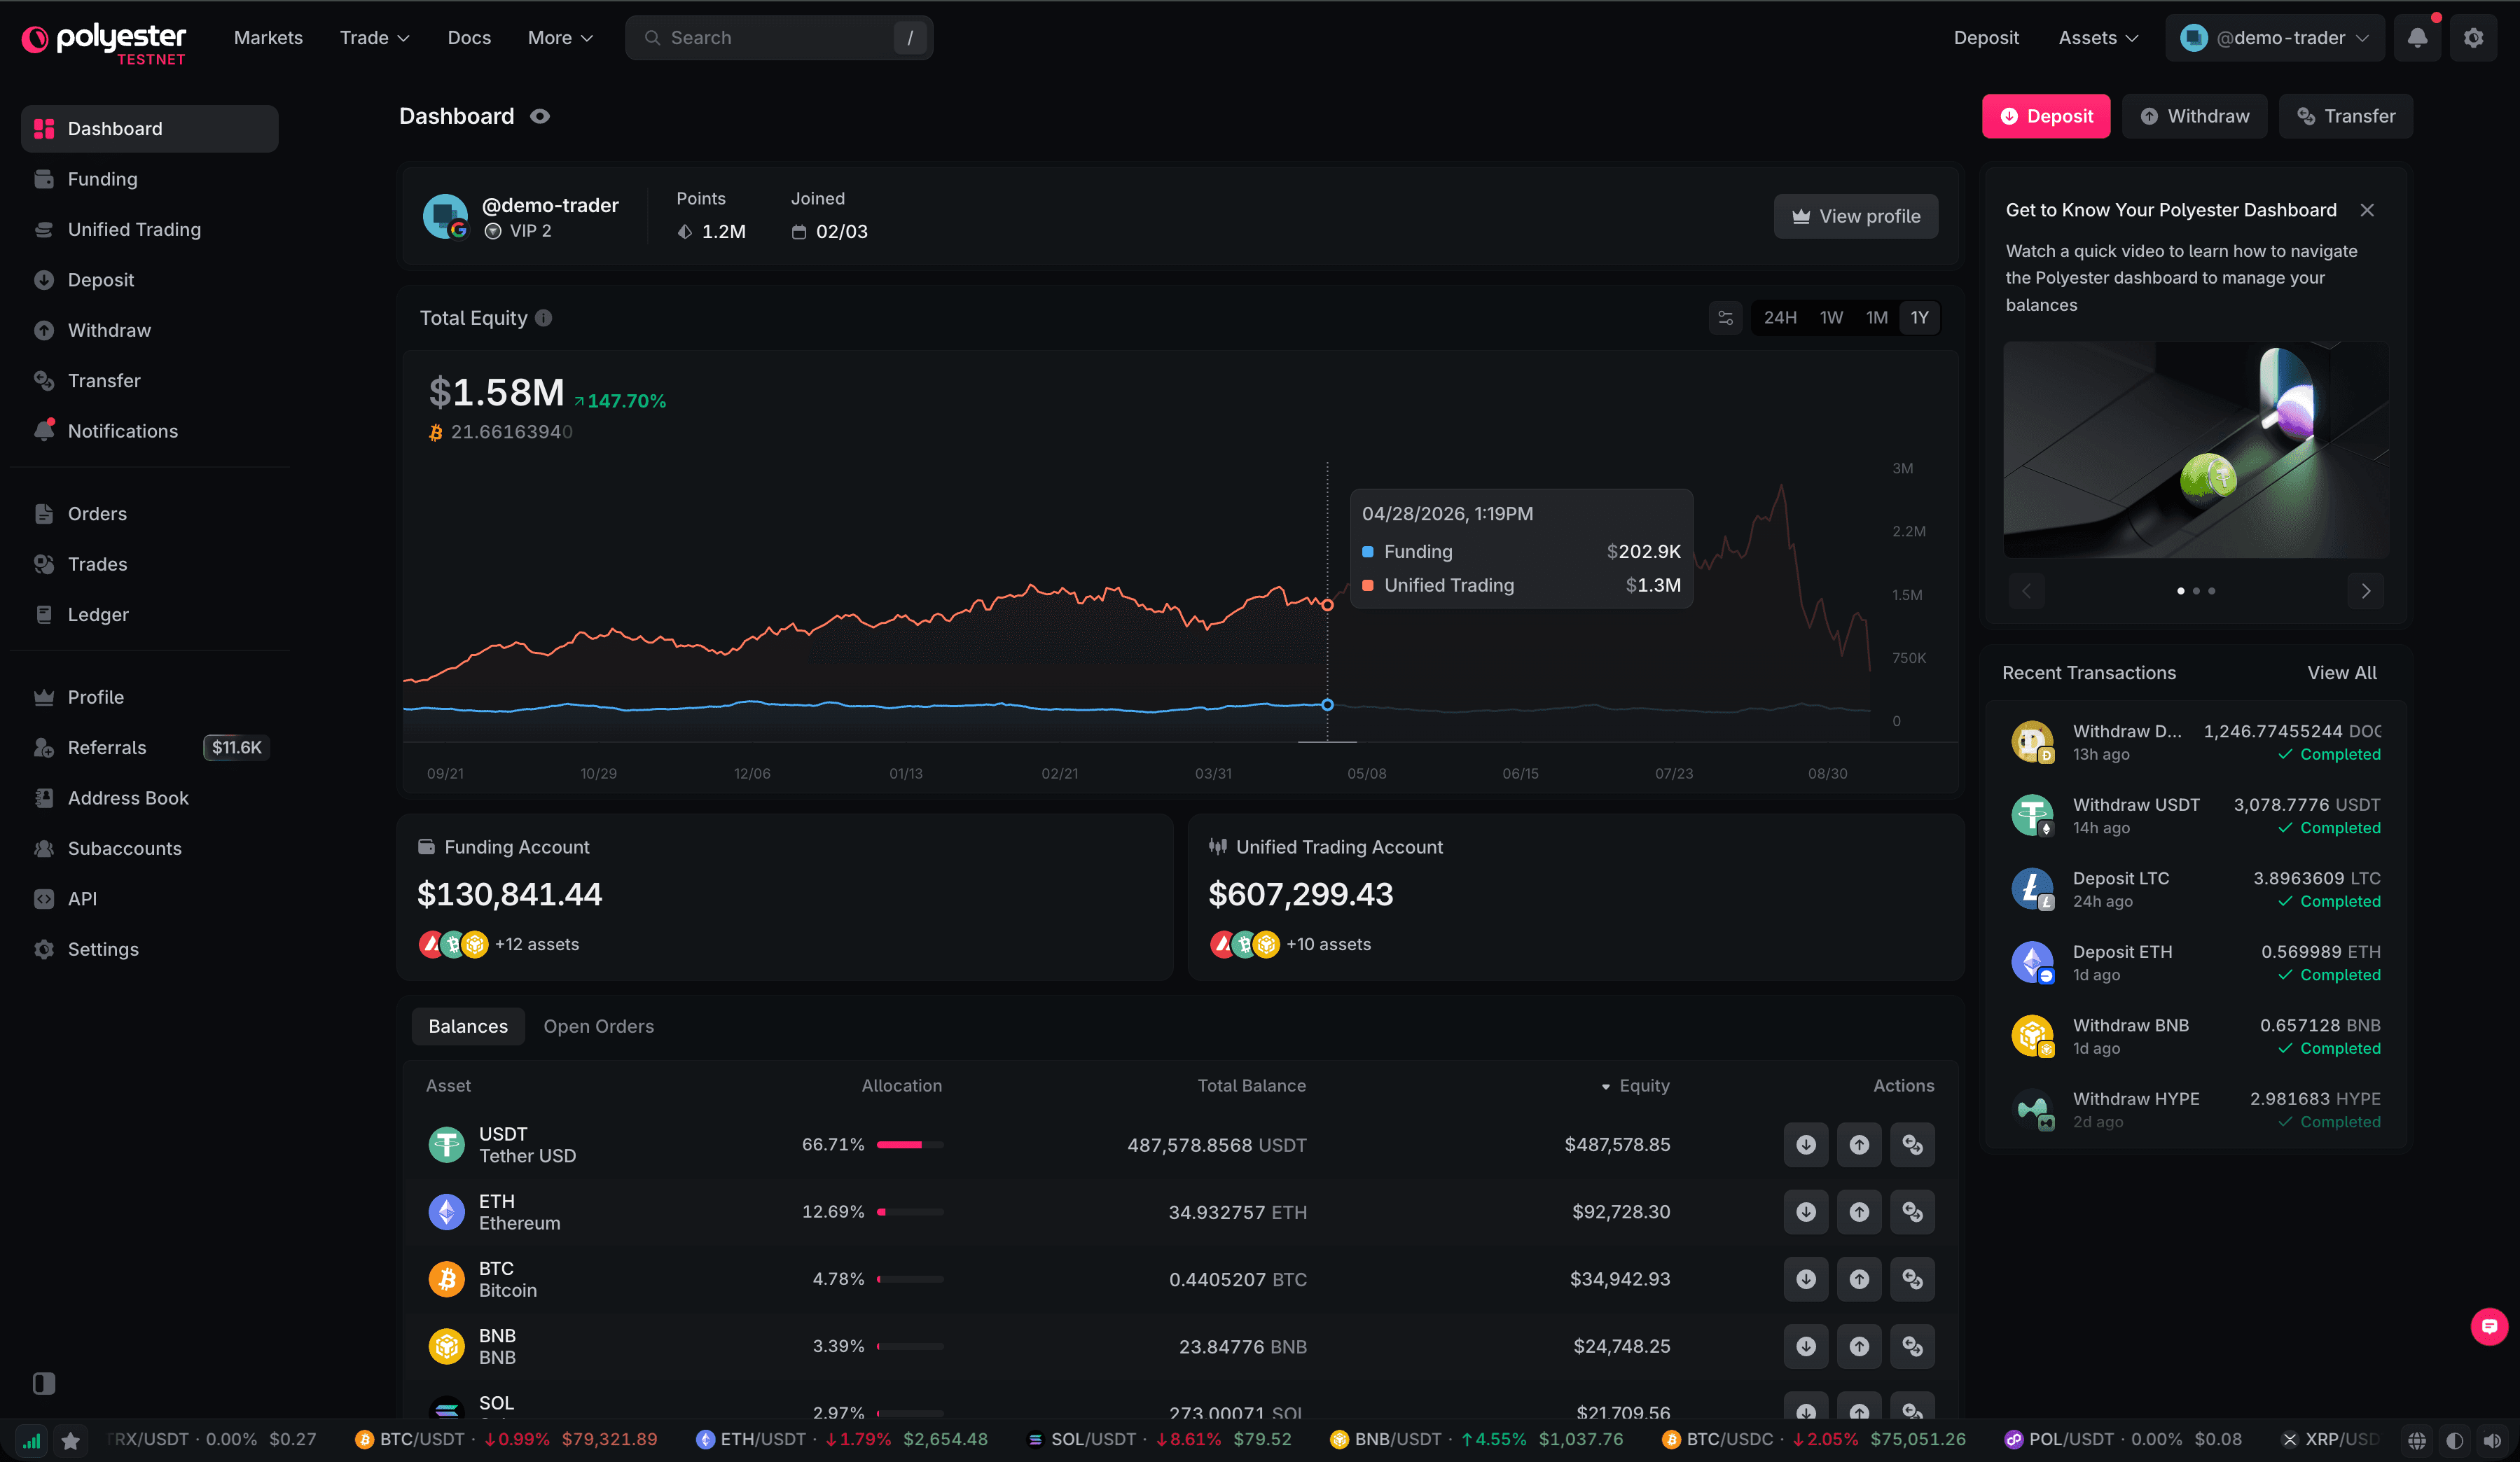The width and height of the screenshot is (2520, 1462).
Task: Click the globe language icon
Action: tap(2416, 1440)
